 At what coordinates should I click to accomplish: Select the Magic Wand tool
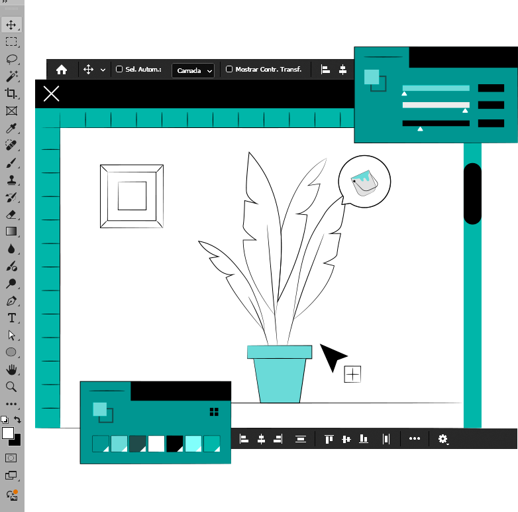coord(12,76)
